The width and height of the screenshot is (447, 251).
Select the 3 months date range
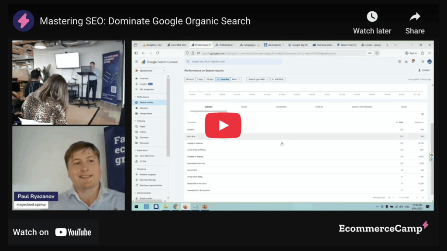click(x=223, y=79)
